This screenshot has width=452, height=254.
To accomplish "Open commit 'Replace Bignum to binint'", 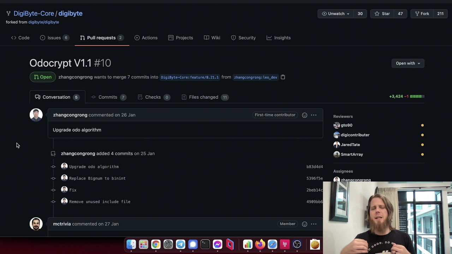I will click(x=97, y=179).
